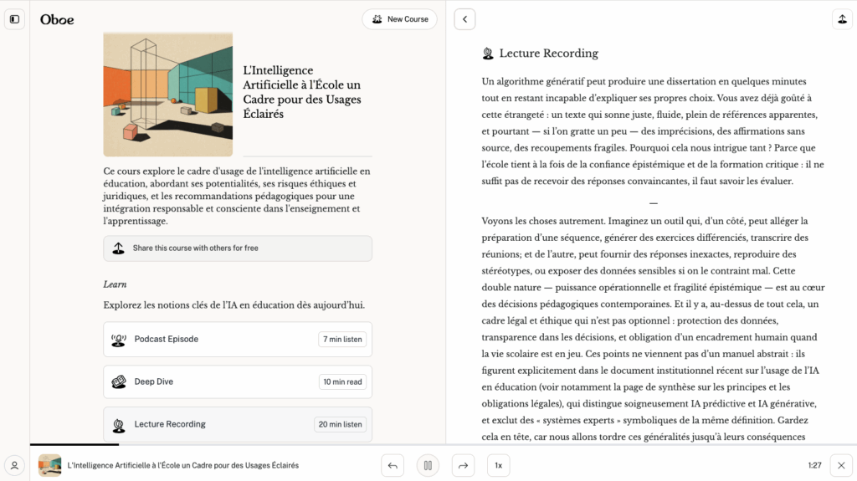Close the audio player bar
Image resolution: width=857 pixels, height=481 pixels.
[841, 465]
